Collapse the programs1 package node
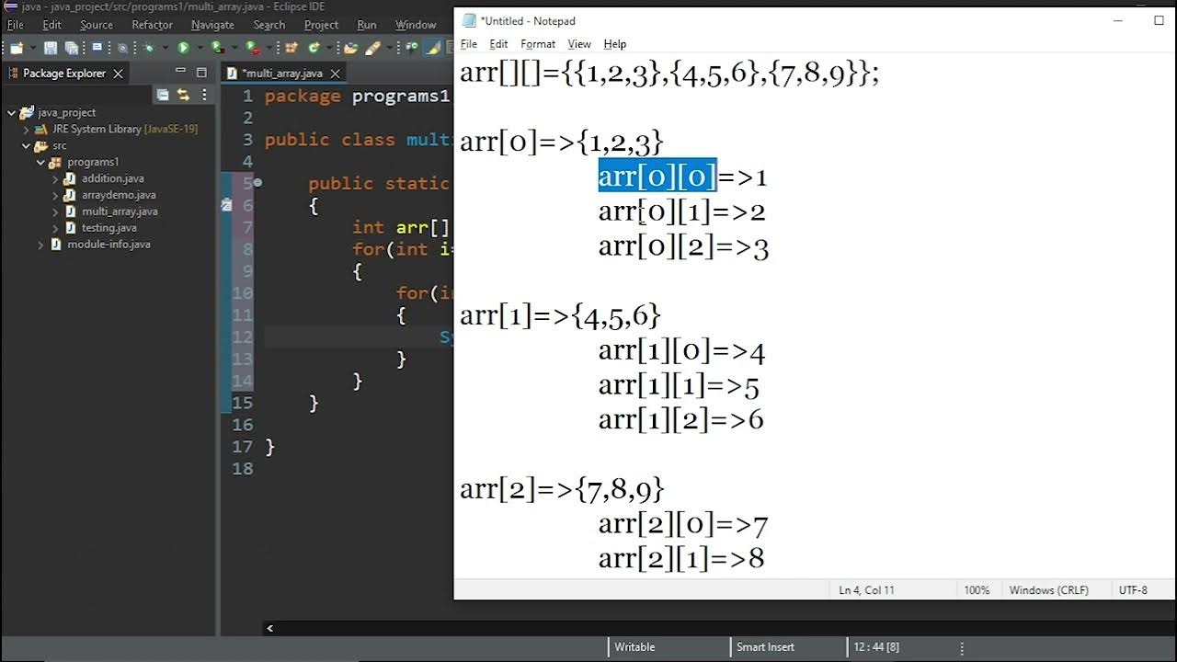Viewport: 1177px width, 662px height. [x=40, y=162]
